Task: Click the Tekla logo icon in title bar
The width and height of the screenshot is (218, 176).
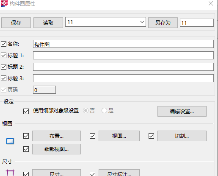Action: tap(4, 3)
